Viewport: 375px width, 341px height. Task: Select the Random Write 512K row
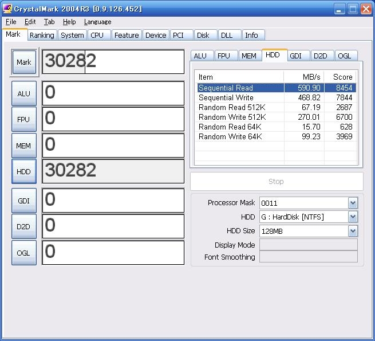click(x=277, y=117)
